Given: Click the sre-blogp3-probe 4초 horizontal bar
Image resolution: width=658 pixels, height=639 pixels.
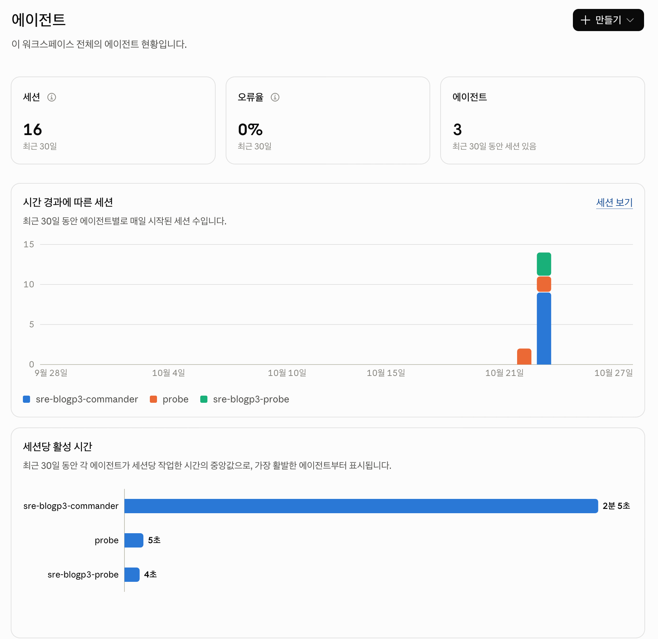Looking at the screenshot, I should [132, 575].
